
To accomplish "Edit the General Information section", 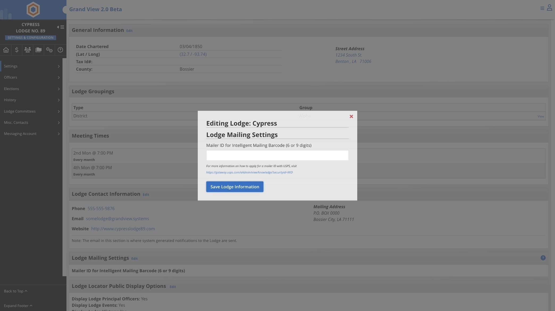I will tap(129, 31).
